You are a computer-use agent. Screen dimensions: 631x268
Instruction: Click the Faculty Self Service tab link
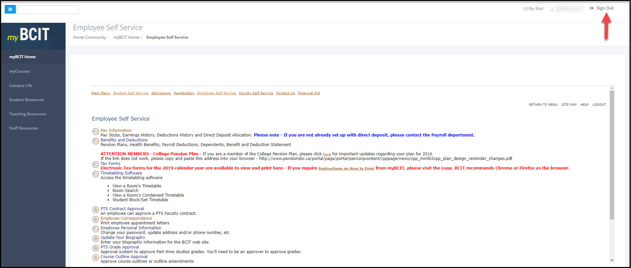click(x=256, y=93)
